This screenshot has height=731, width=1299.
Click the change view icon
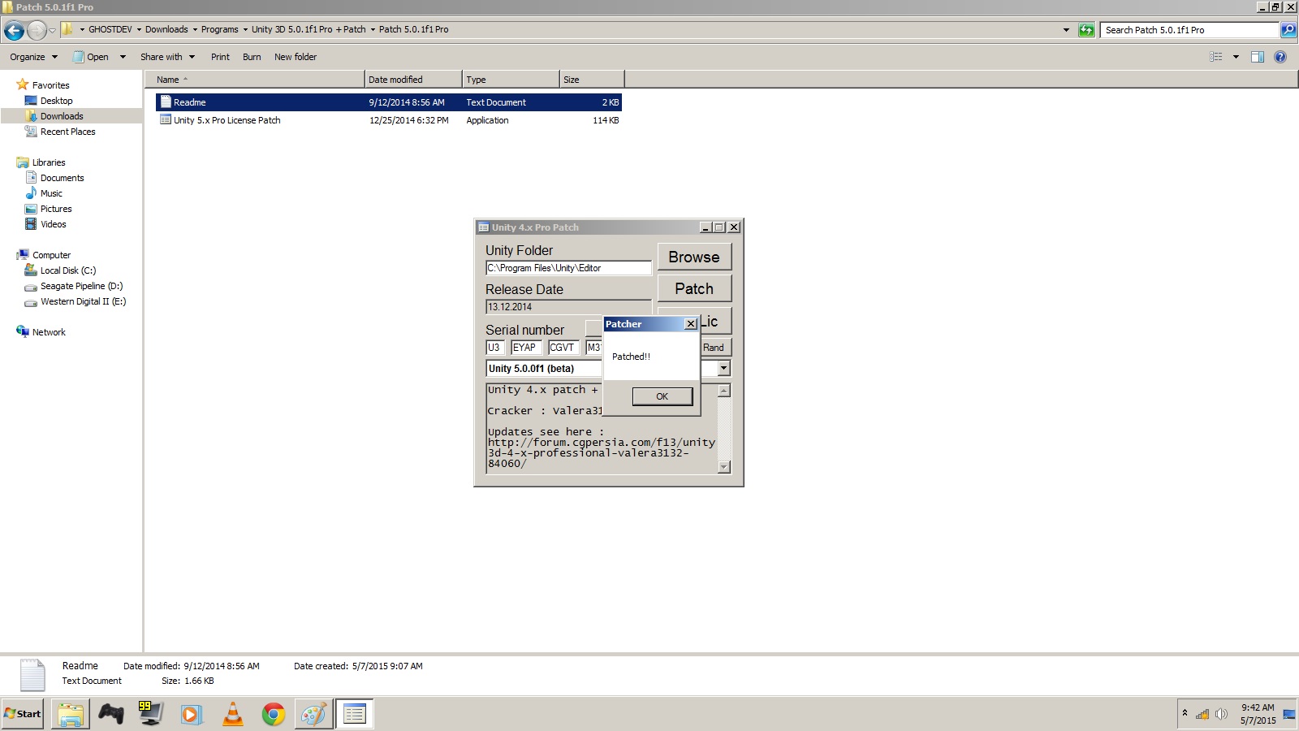coord(1216,57)
